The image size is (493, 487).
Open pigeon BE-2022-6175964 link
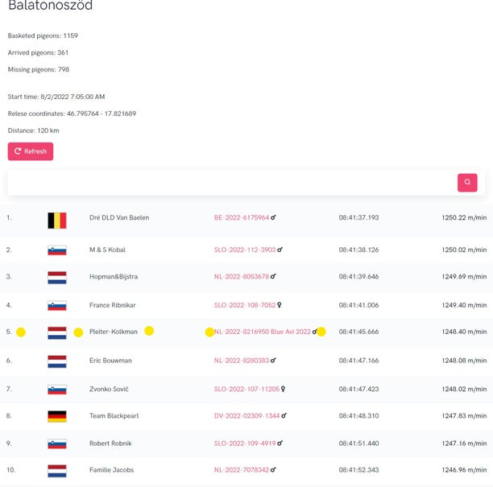coord(242,217)
